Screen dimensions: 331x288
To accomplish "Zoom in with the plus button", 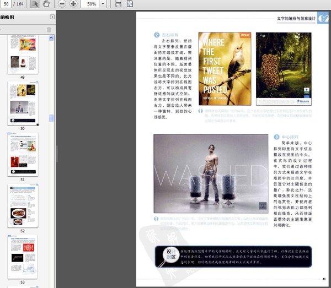I will [73, 4].
